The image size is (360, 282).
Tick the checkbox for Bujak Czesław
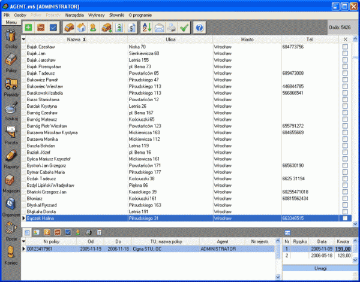point(345,47)
